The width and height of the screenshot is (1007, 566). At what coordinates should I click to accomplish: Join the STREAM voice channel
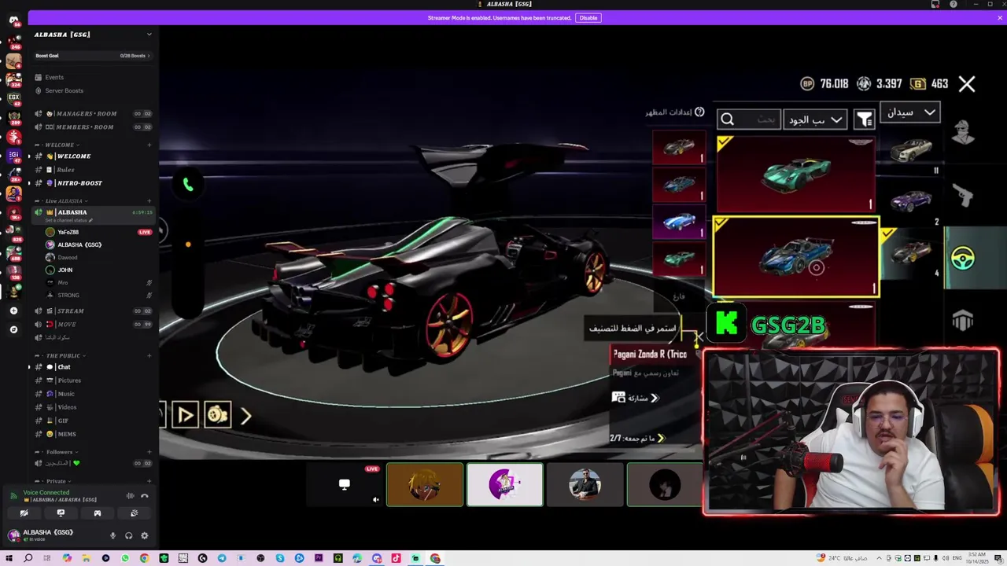(x=93, y=311)
